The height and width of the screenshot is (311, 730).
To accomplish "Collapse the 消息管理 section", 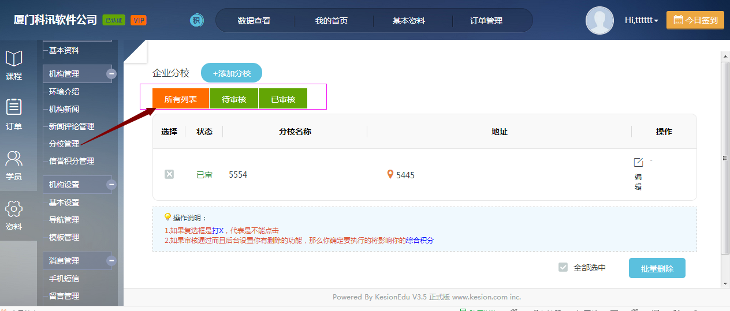I will 111,261.
